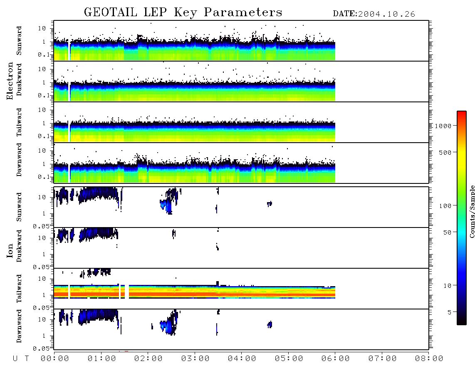Click the "1" label of the Ion Duskward panel
The image size is (475, 366).
click(44, 255)
